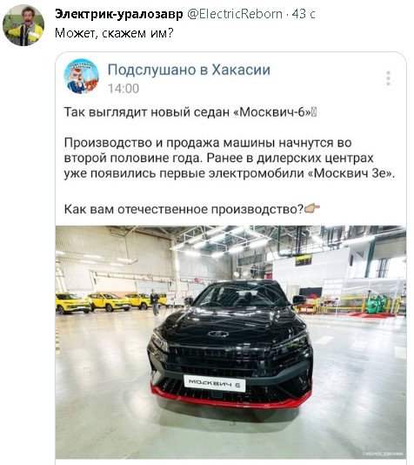This screenshot has height=465, width=414.
Task: Open the black Москвич car photo
Action: [230, 342]
